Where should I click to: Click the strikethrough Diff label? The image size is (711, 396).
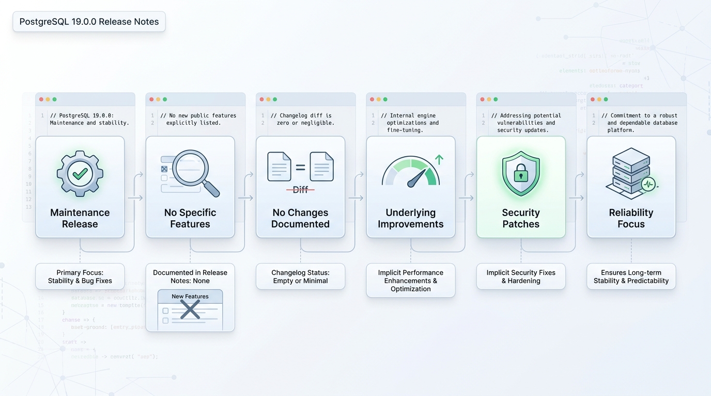coord(300,190)
